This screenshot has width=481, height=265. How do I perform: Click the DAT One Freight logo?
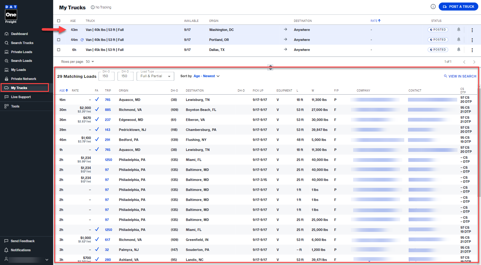[x=11, y=14]
